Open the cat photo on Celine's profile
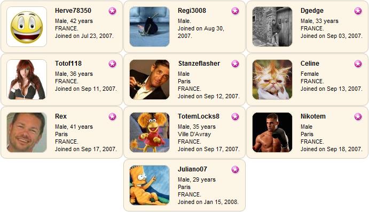Image resolution: width=369 pixels, height=212 pixels. 272,80
